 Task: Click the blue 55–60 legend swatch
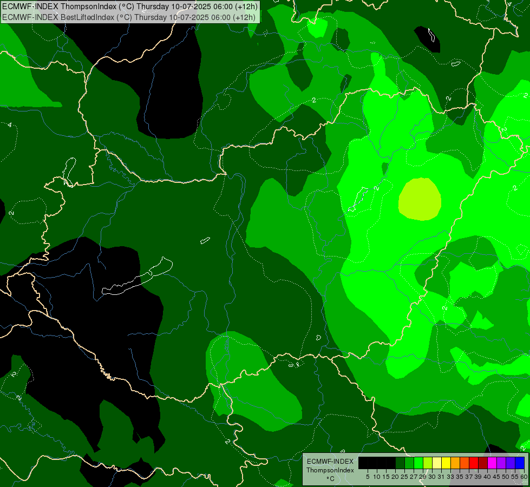[x=520, y=463]
